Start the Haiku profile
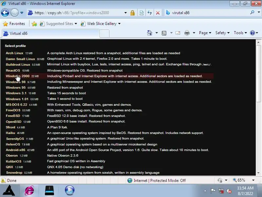Viewport: 262px width, 197px height. pos(10,133)
